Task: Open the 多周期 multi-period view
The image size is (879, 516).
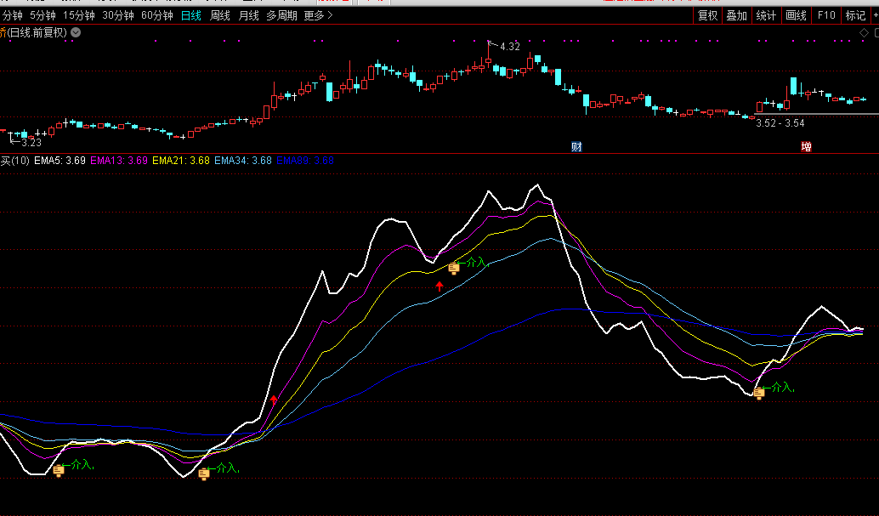Action: click(x=281, y=15)
